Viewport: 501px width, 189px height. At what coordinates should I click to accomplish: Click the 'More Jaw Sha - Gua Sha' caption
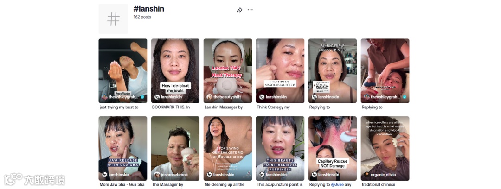pos(122,184)
